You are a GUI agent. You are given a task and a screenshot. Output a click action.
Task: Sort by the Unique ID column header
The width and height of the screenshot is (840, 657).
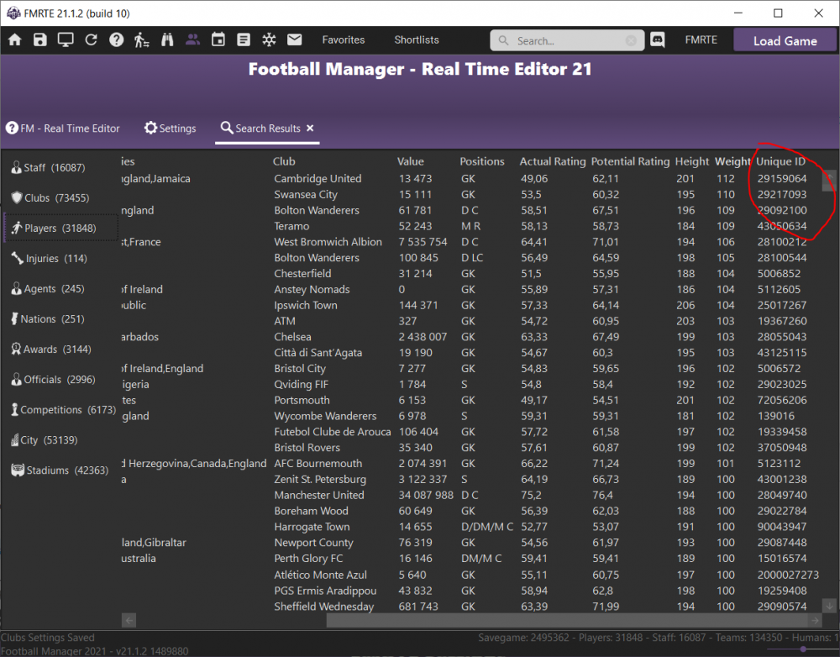click(x=780, y=161)
